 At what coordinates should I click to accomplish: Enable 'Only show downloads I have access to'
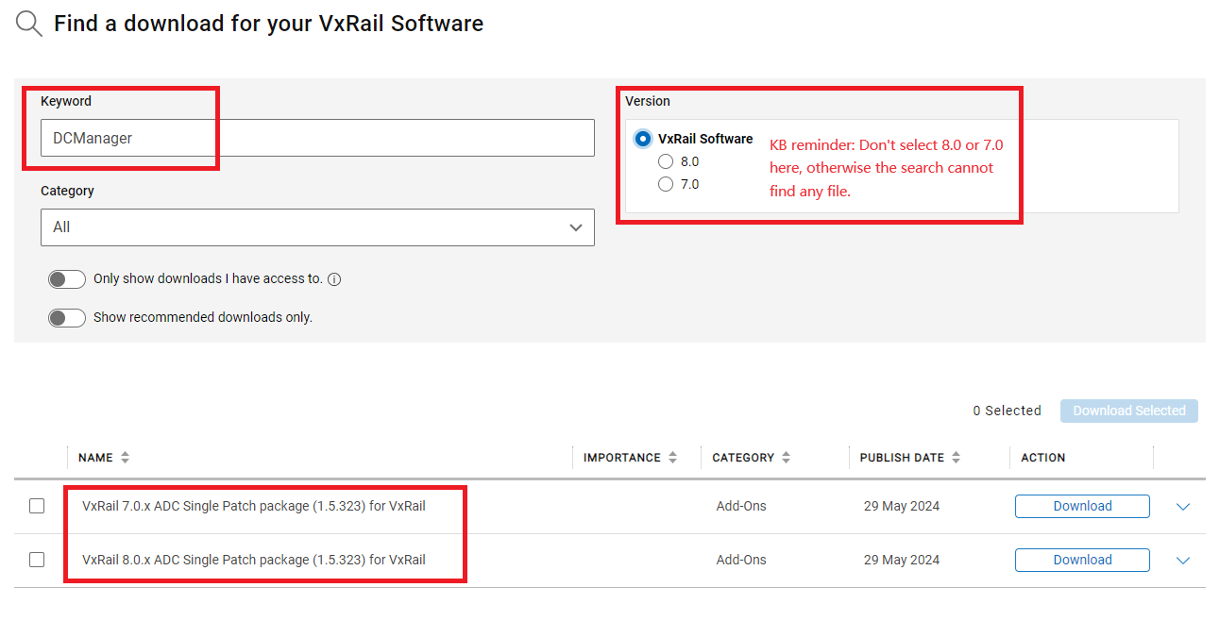tap(66, 278)
